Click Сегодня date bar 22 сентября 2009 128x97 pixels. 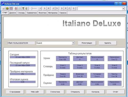click(23, 57)
